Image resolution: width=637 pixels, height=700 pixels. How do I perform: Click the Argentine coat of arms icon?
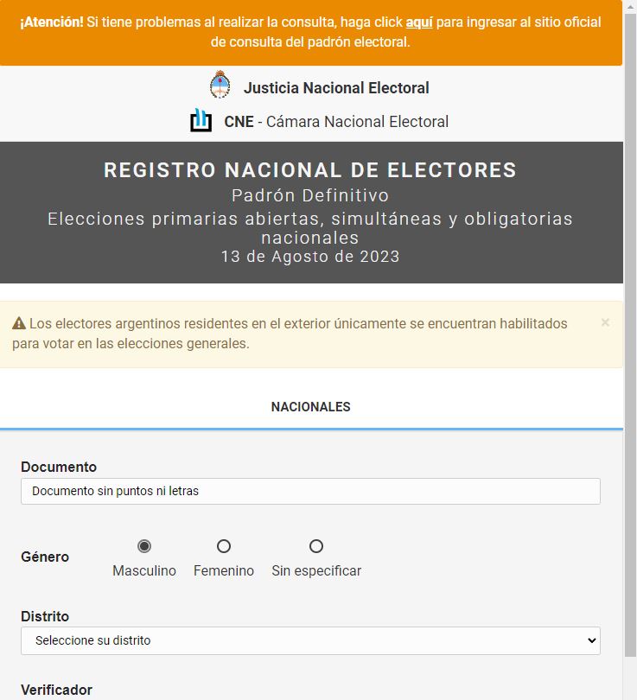pyautogui.click(x=220, y=85)
